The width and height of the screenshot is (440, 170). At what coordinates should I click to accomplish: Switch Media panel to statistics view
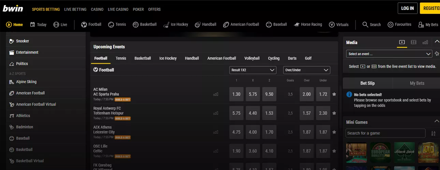[425, 42]
